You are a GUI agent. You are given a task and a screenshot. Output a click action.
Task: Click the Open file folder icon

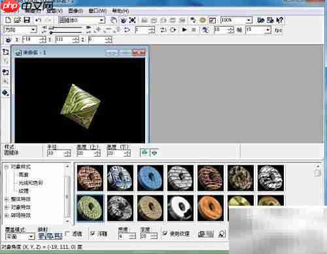point(17,20)
